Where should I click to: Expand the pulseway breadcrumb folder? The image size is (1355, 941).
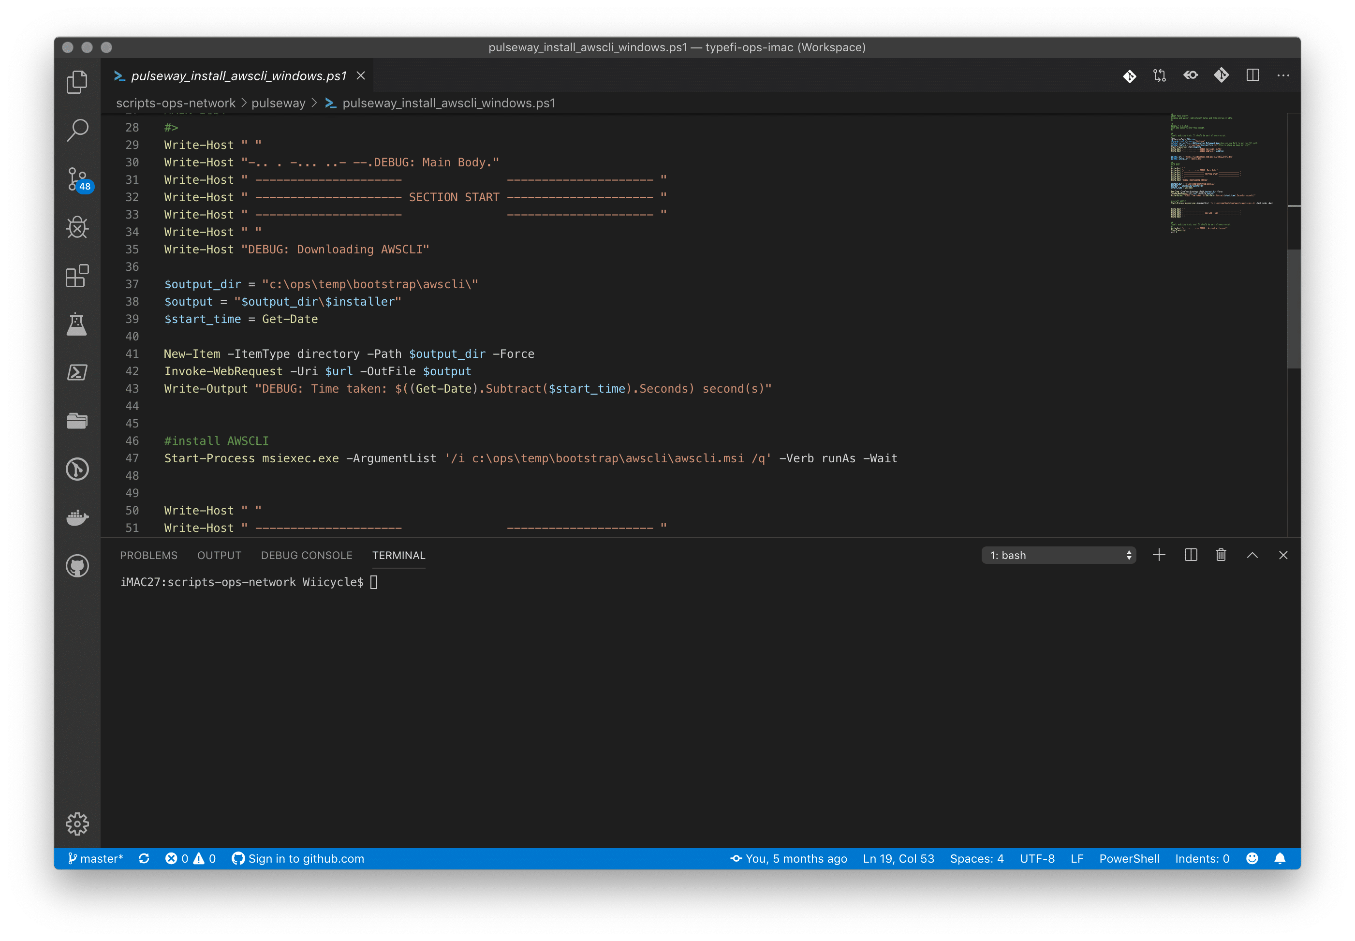279,103
